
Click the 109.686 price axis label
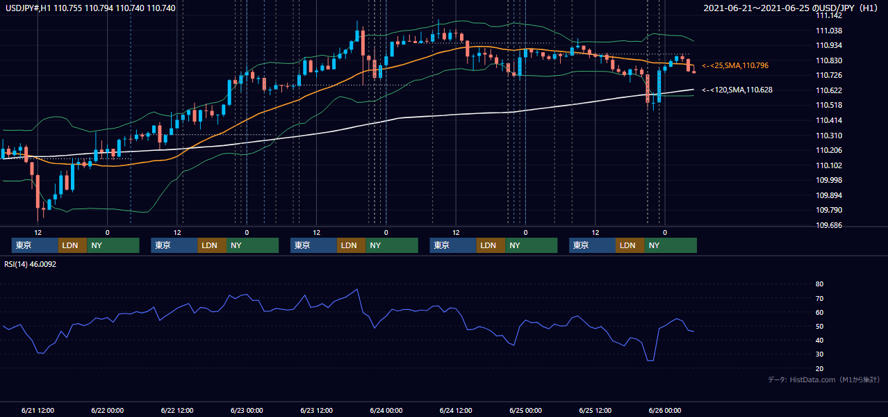click(x=829, y=225)
